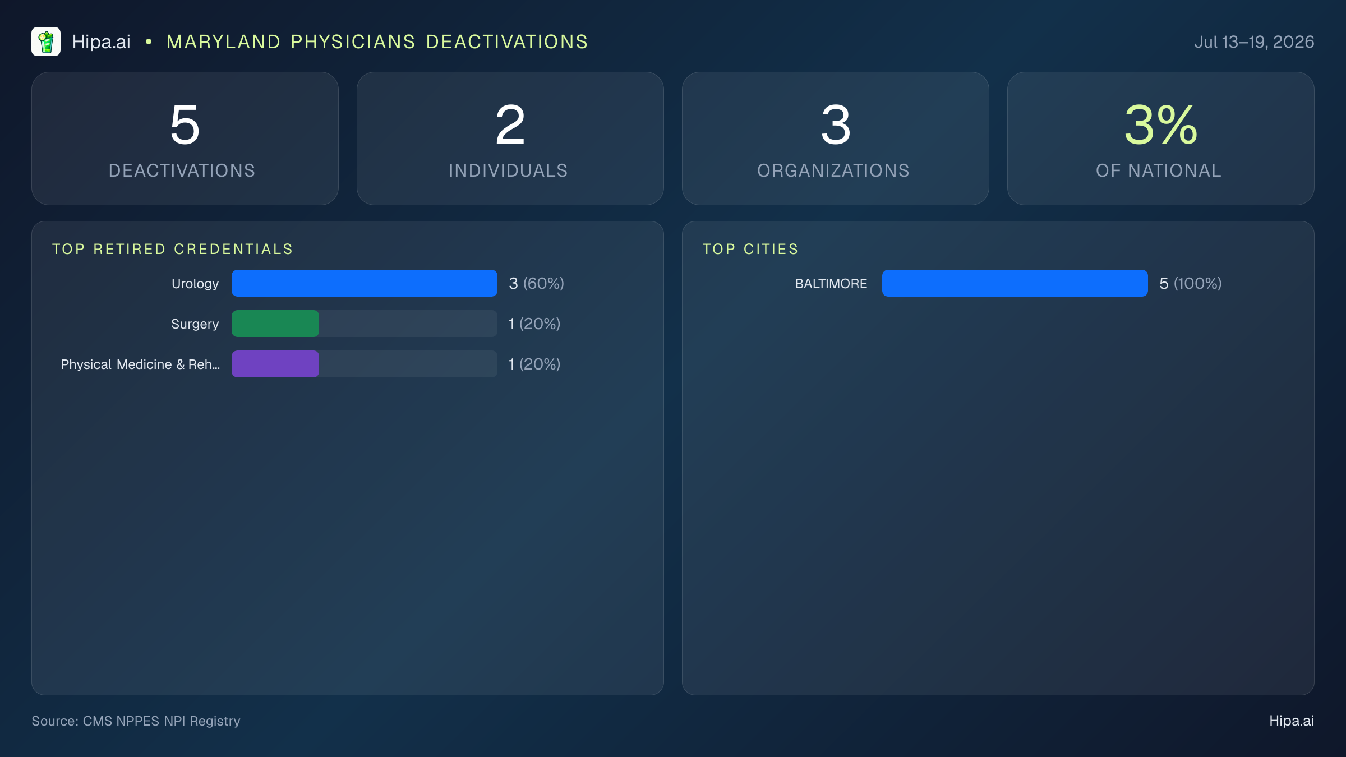This screenshot has width=1346, height=757.
Task: Click the Surgery 1 (20%) value
Action: click(534, 324)
